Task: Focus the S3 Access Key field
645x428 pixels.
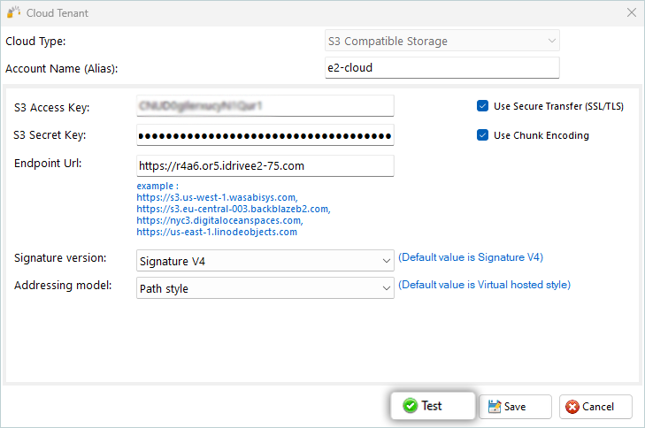Action: (x=265, y=106)
